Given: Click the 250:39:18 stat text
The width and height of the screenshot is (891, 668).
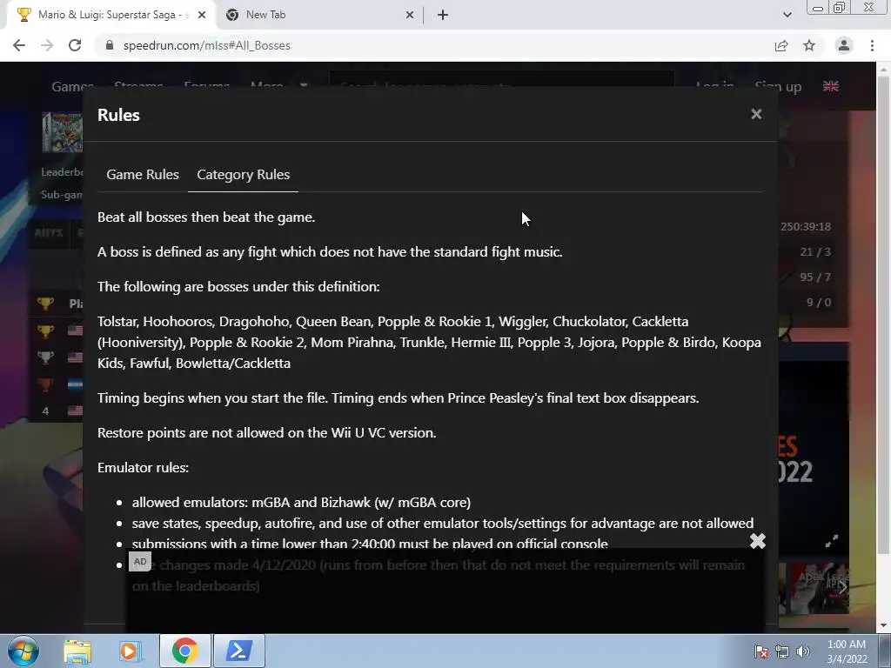Looking at the screenshot, I should [806, 227].
